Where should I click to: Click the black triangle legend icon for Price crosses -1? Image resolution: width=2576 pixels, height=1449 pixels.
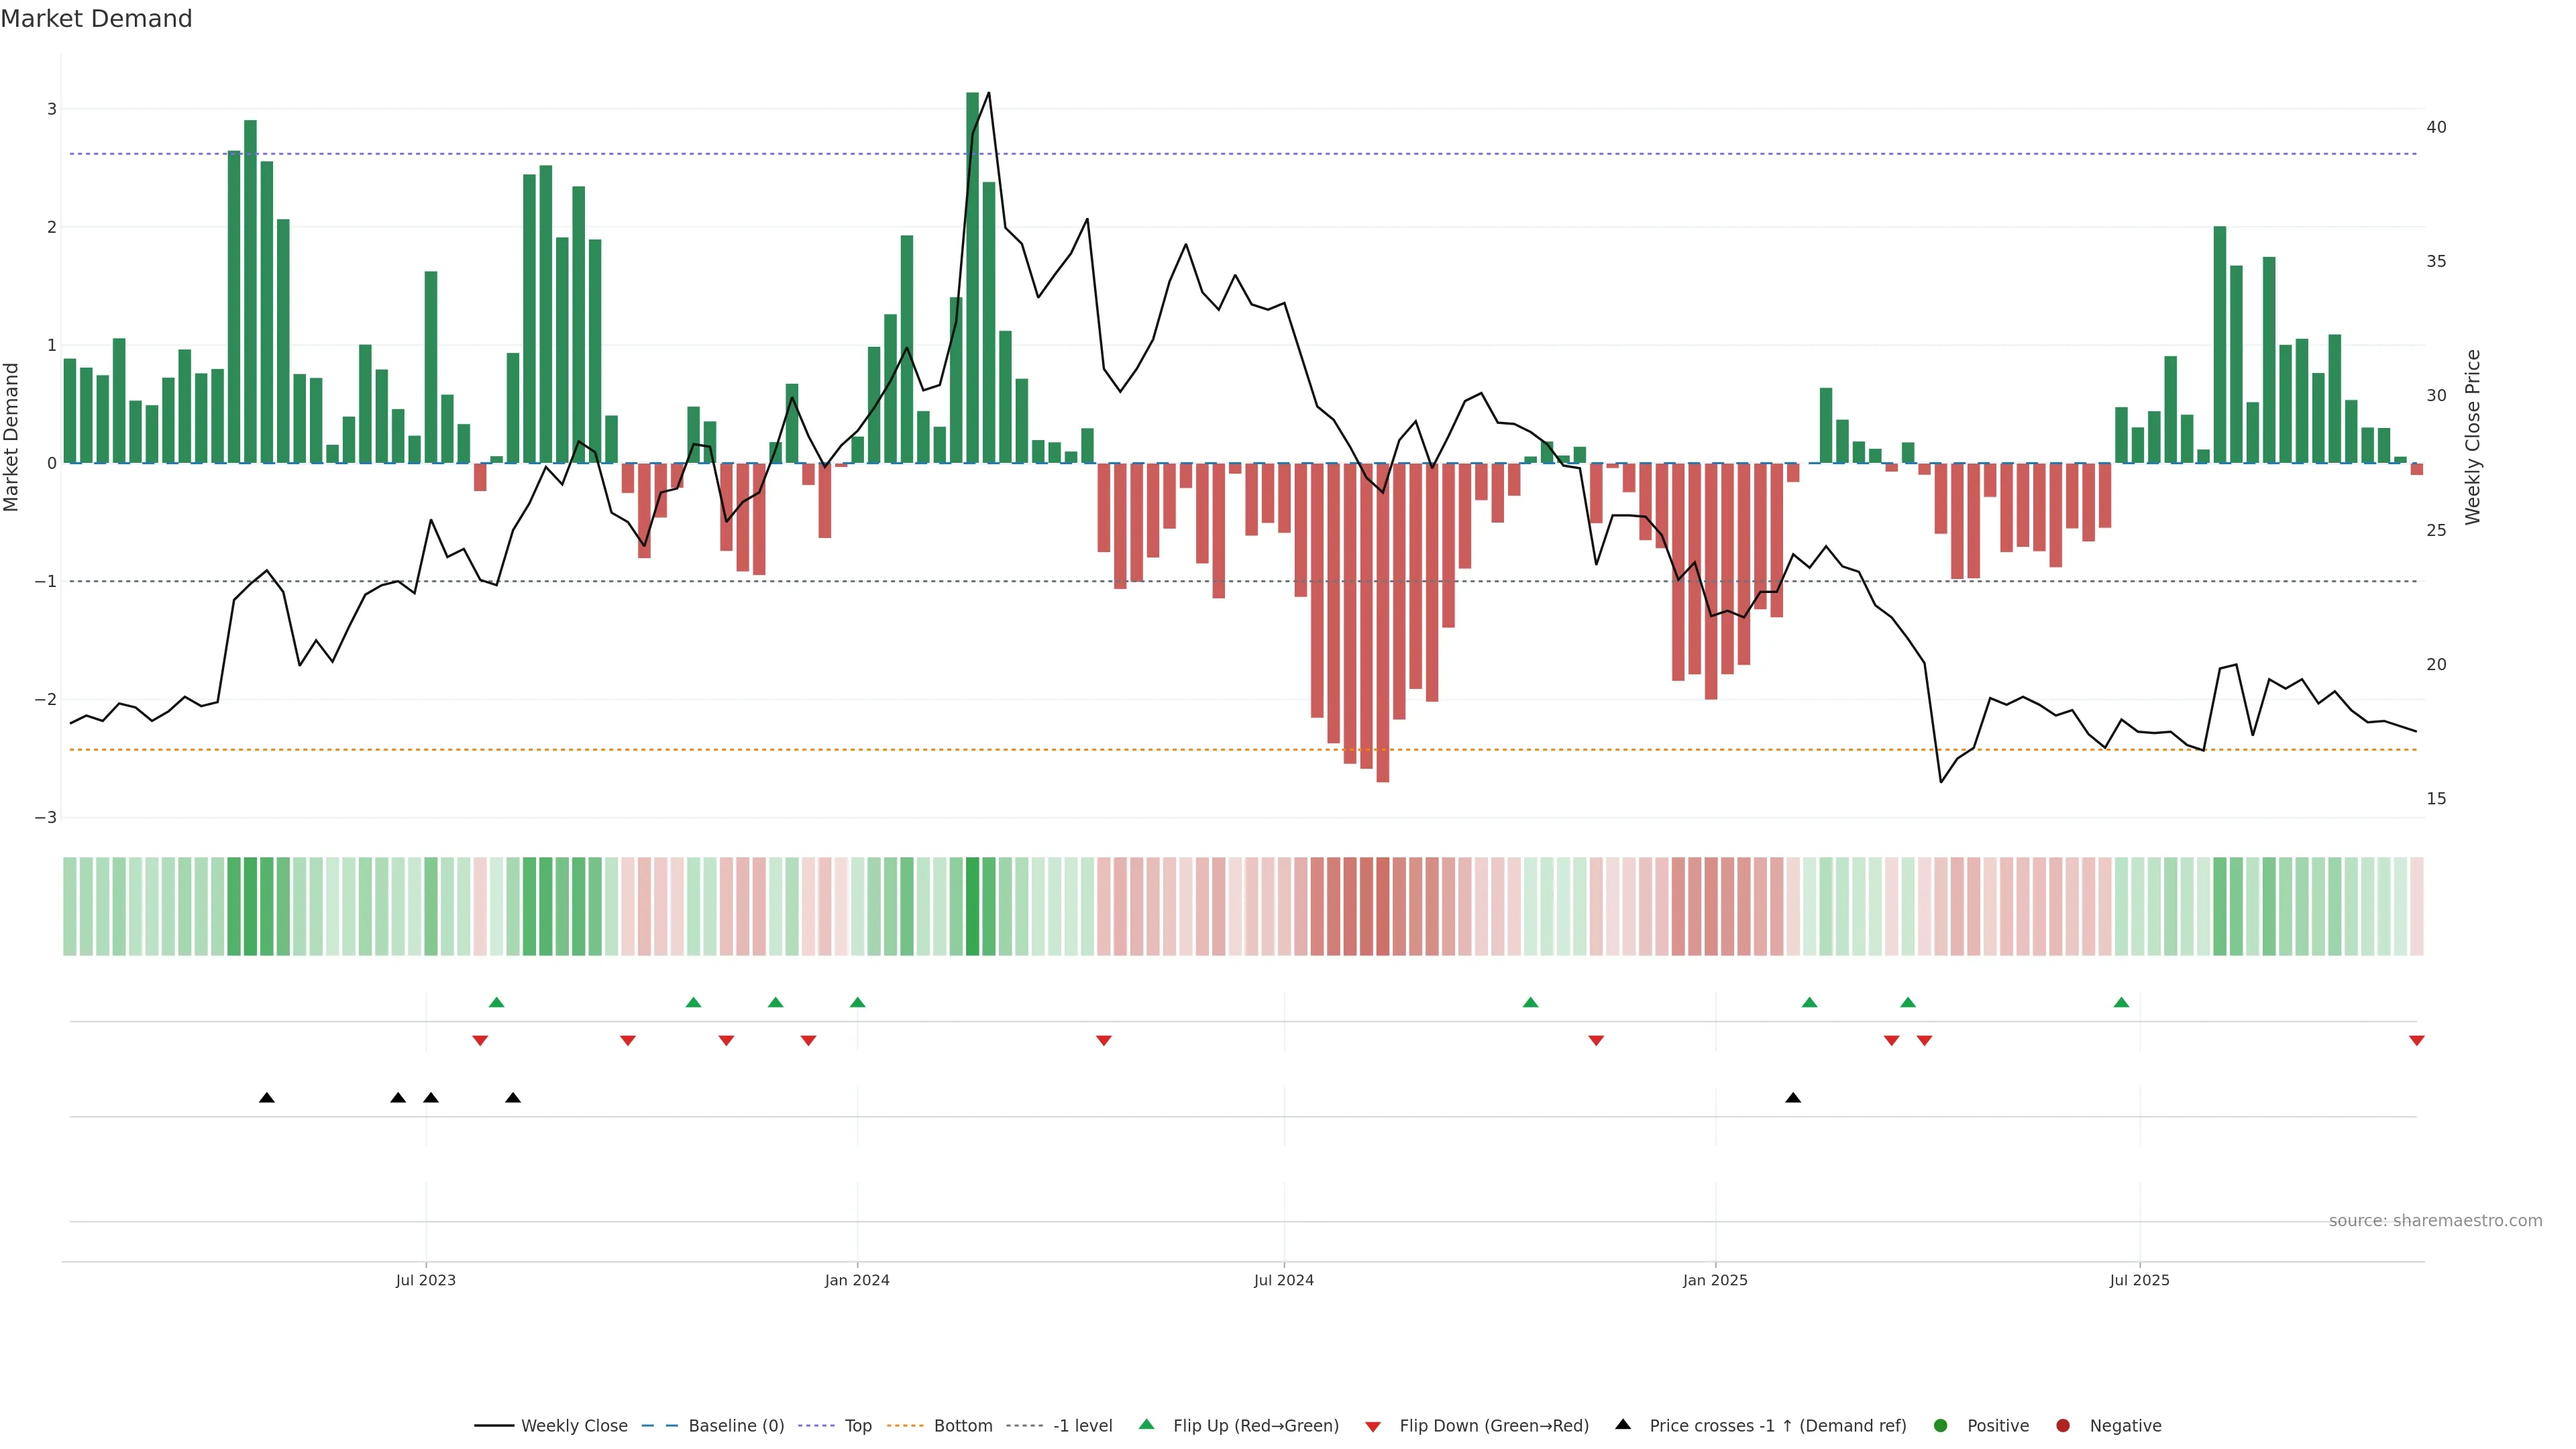(x=1623, y=1424)
